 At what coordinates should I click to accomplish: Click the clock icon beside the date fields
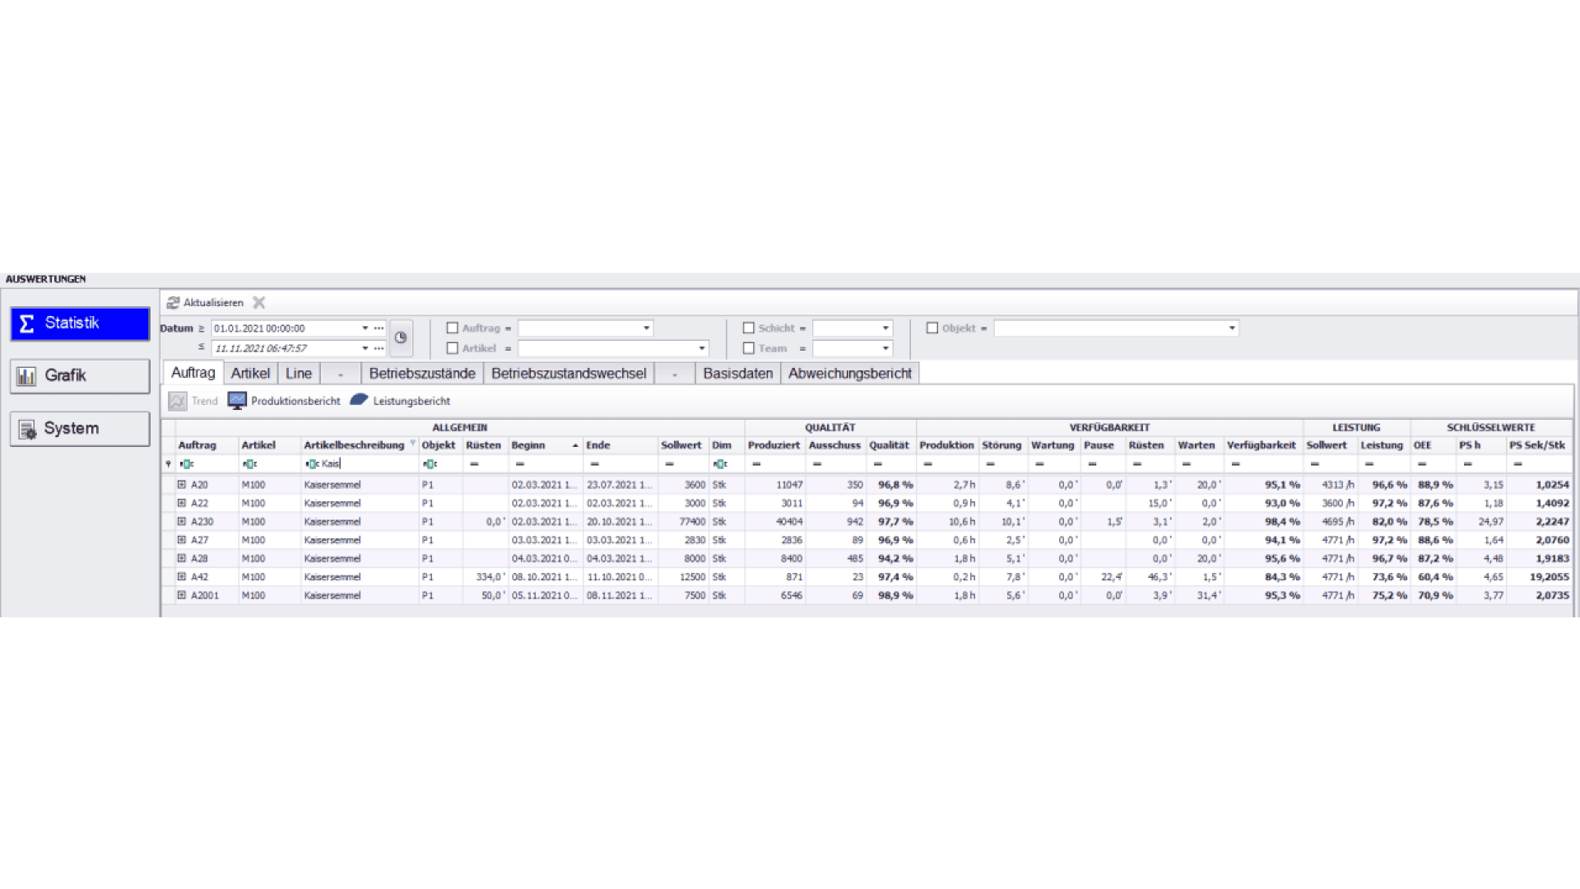[401, 337]
